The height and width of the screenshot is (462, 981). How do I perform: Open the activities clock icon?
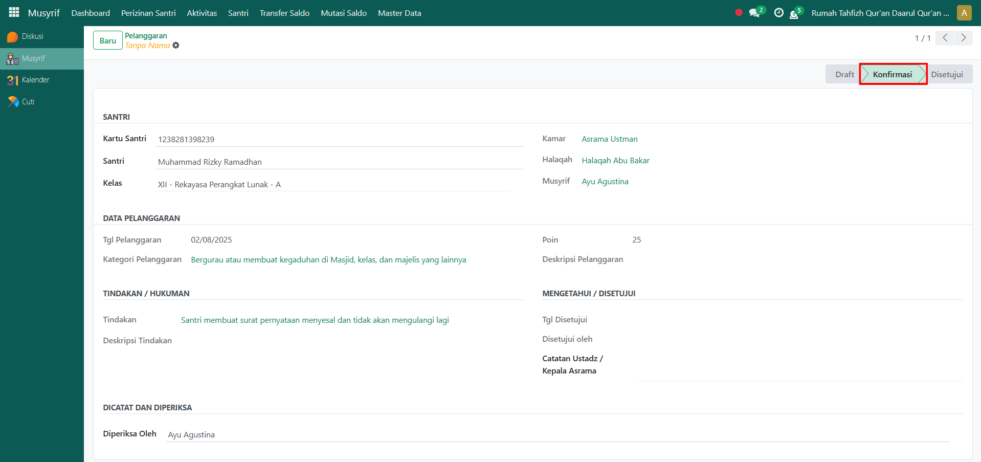(x=778, y=13)
